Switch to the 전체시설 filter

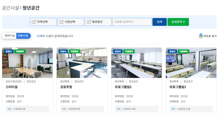pos(23,36)
